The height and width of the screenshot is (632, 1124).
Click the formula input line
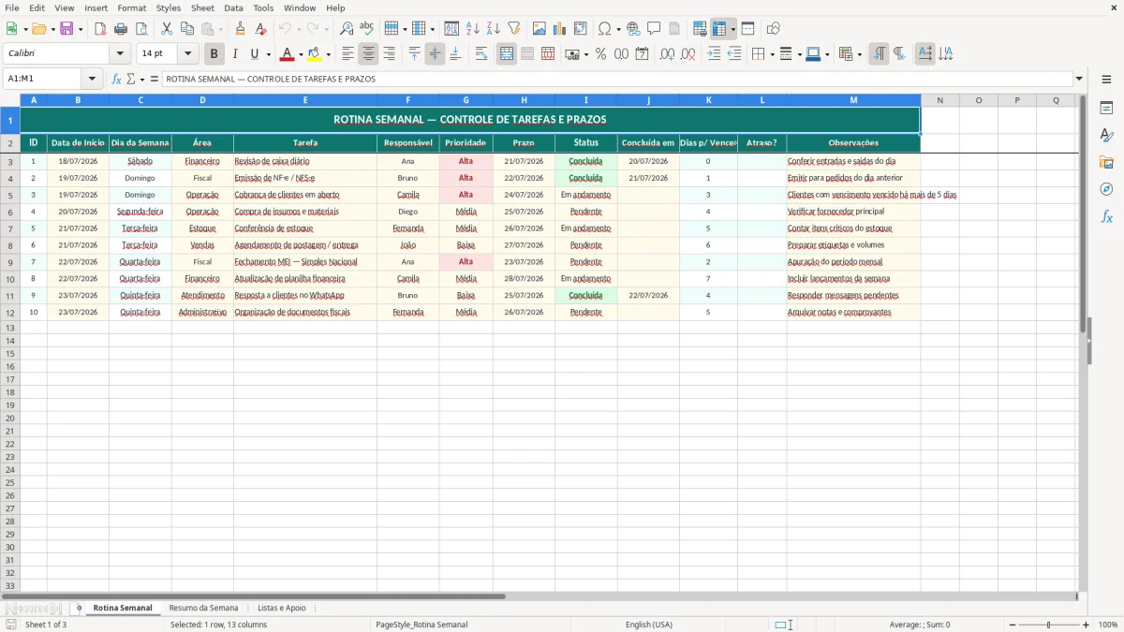pyautogui.click(x=617, y=79)
